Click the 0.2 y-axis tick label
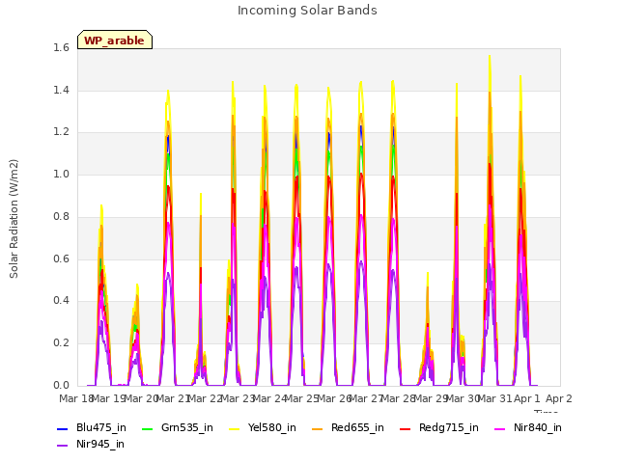The width and height of the screenshot is (618, 463). (61, 343)
